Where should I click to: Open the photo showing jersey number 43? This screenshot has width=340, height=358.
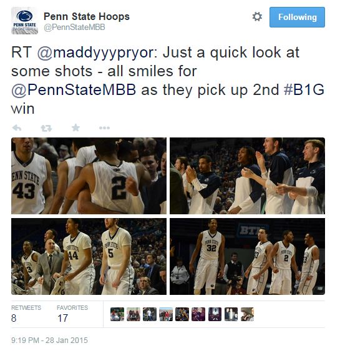point(89,176)
